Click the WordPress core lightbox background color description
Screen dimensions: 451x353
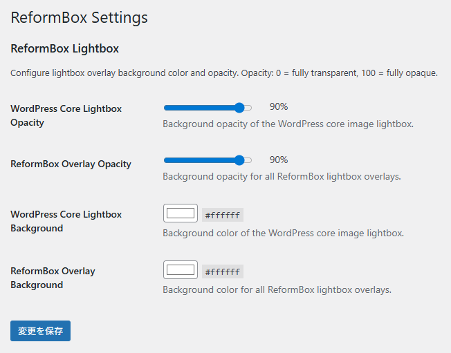(x=283, y=233)
